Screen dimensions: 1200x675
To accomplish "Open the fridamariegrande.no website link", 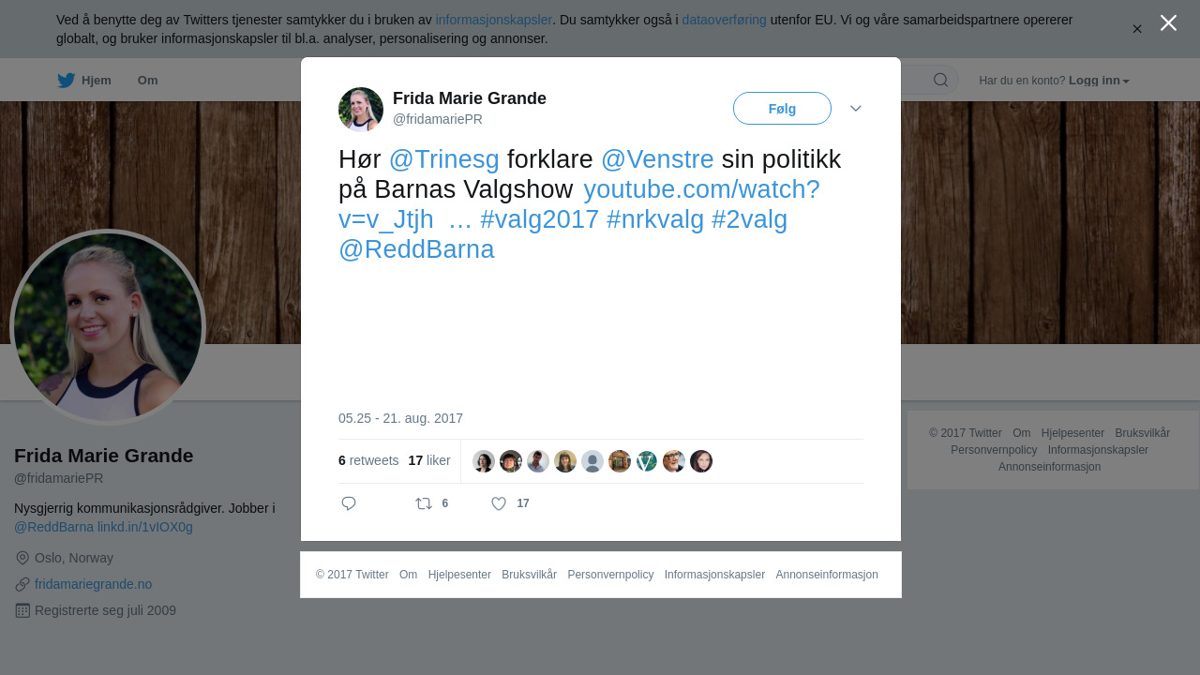I will coord(93,584).
